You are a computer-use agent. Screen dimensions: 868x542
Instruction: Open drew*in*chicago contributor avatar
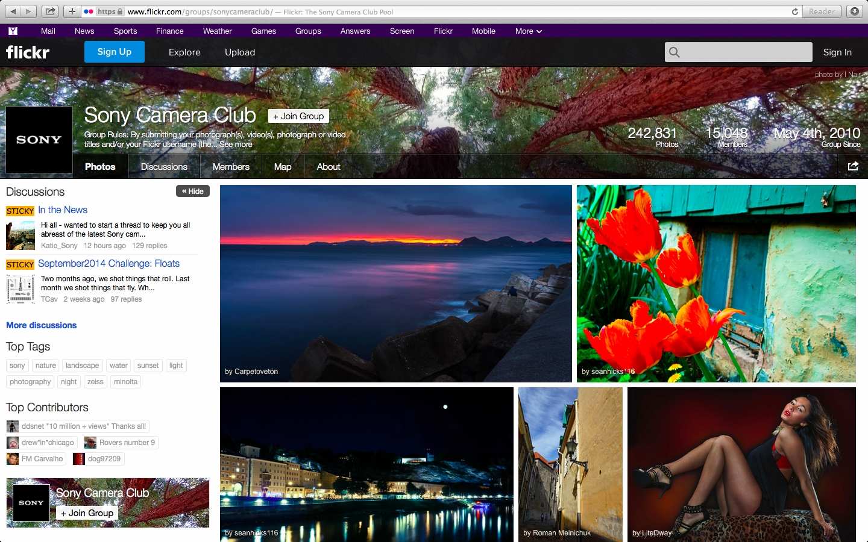pyautogui.click(x=13, y=443)
